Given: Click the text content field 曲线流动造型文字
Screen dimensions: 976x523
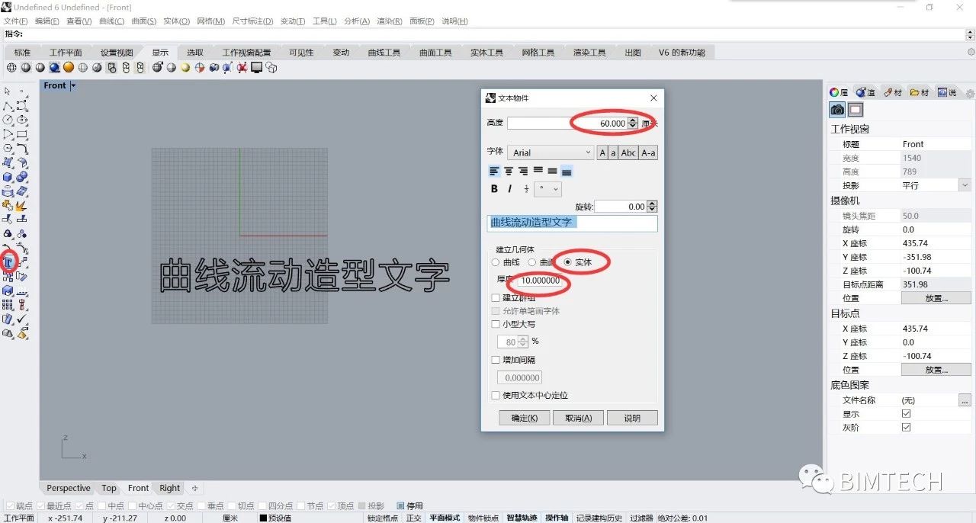Looking at the screenshot, I should pyautogui.click(x=572, y=223).
